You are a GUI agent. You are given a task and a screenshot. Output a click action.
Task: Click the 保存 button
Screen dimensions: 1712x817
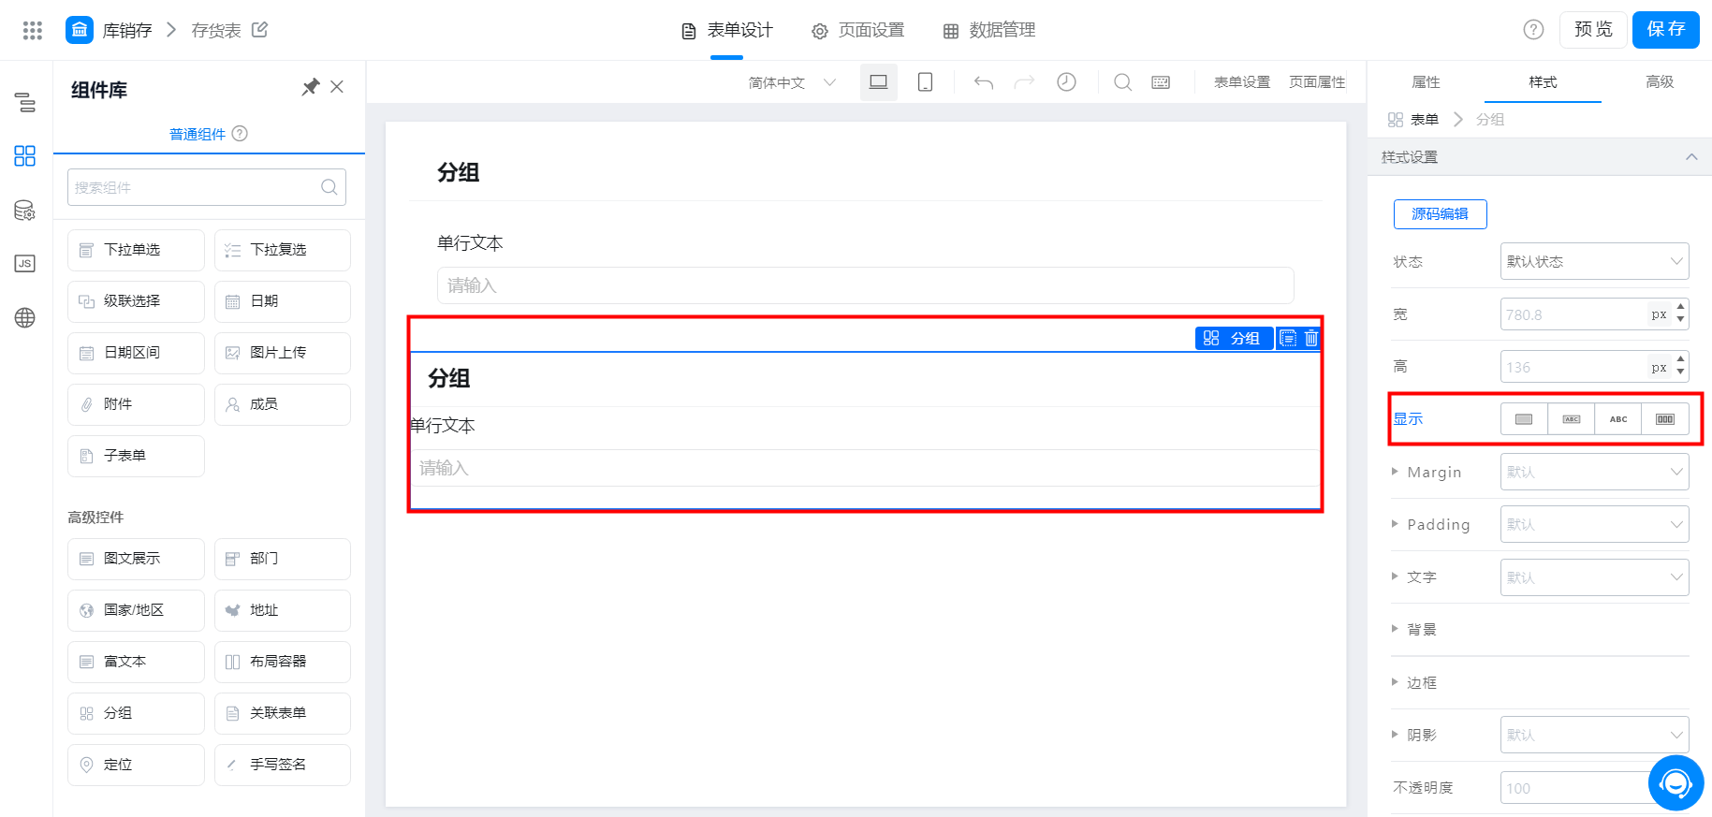tap(1665, 30)
